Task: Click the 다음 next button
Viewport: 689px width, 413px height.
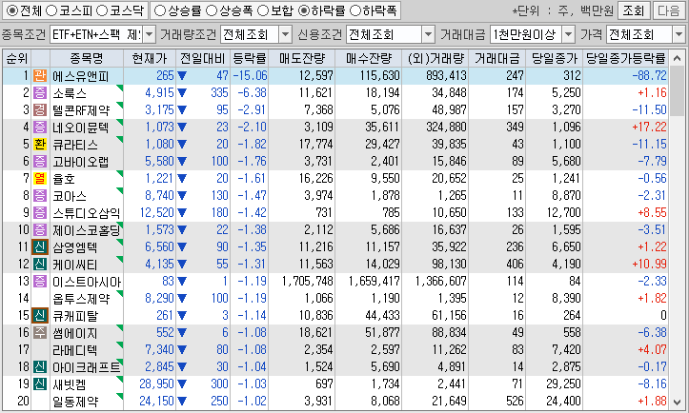Action: coord(669,10)
